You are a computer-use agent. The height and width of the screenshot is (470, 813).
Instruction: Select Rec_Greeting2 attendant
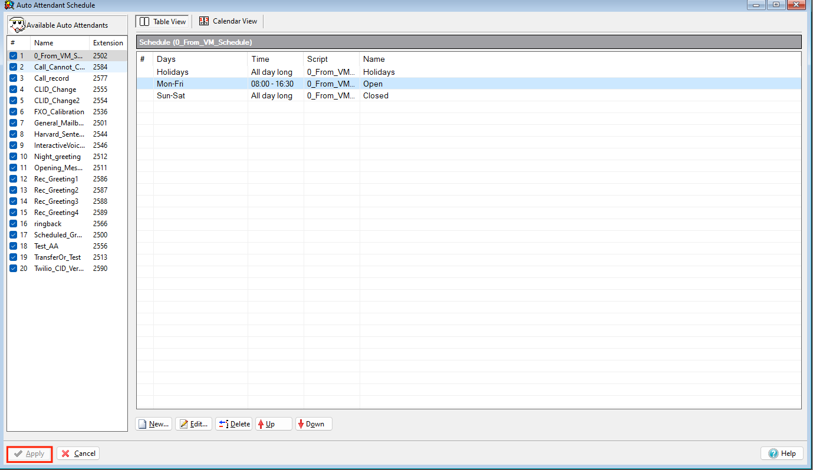pyautogui.click(x=67, y=190)
